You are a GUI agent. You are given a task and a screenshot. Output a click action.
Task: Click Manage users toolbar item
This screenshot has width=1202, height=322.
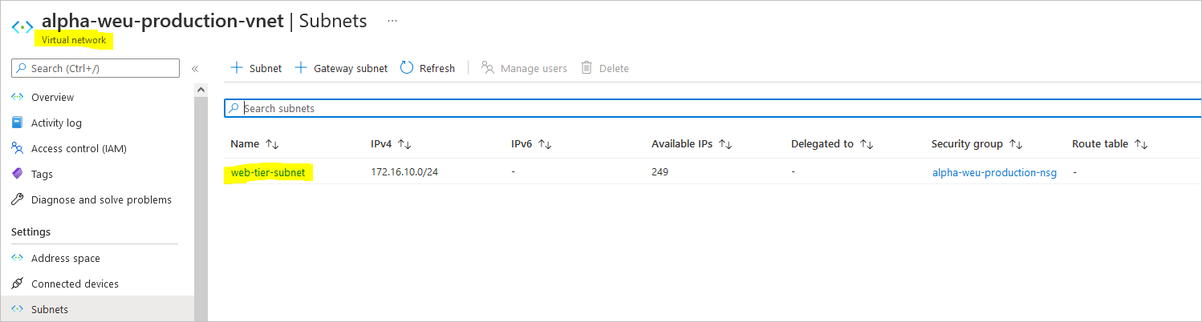click(x=524, y=68)
